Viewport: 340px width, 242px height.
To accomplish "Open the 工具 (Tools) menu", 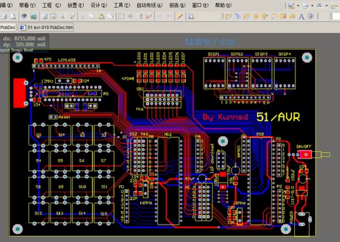I will pyautogui.click(x=122, y=5).
